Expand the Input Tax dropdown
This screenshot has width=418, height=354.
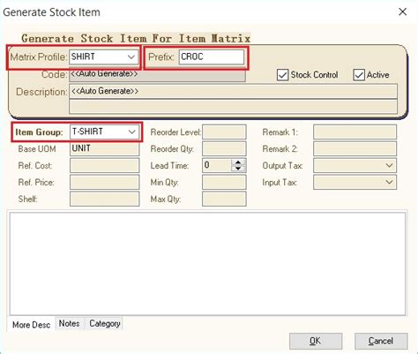[x=389, y=182]
